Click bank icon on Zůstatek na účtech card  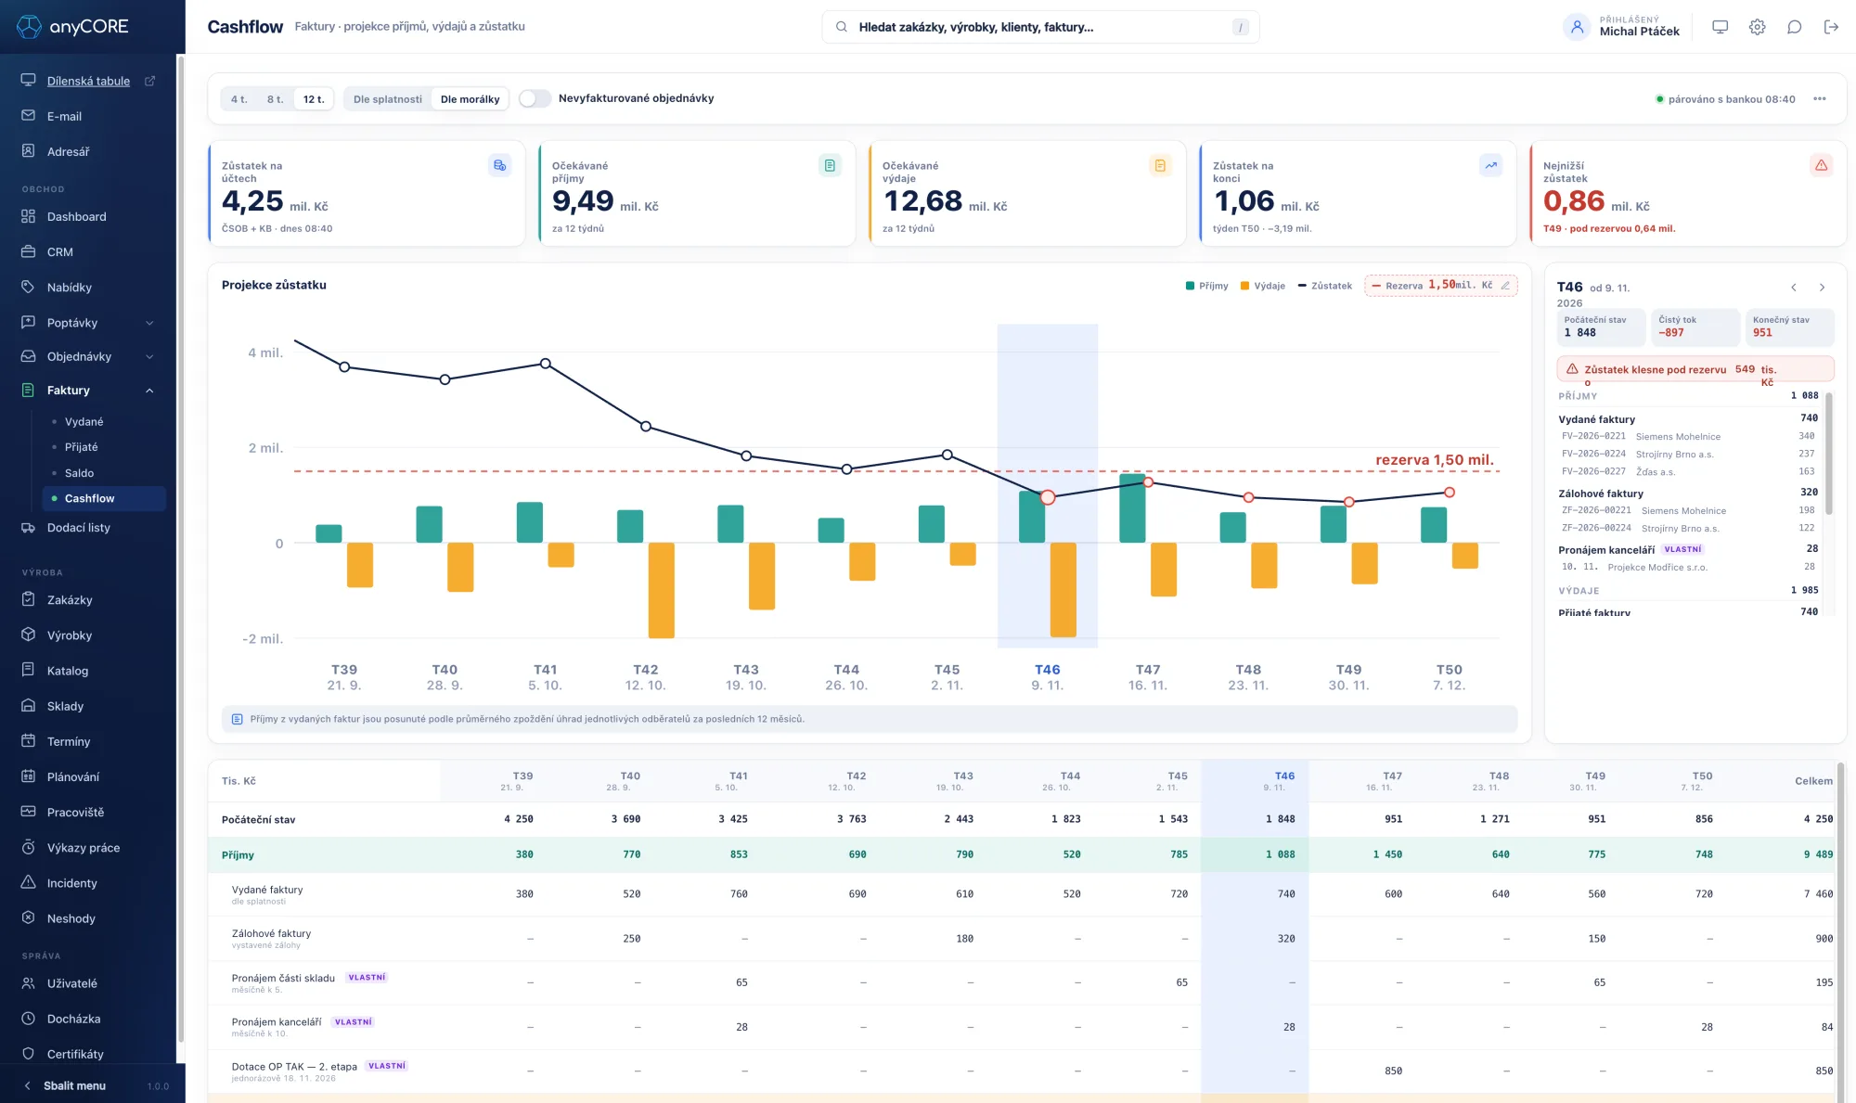(x=499, y=165)
